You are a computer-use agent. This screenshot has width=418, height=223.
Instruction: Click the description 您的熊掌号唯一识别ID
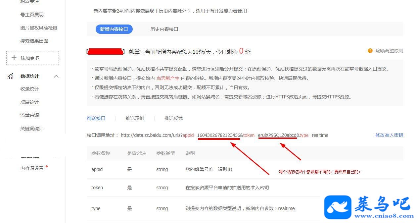(209, 169)
